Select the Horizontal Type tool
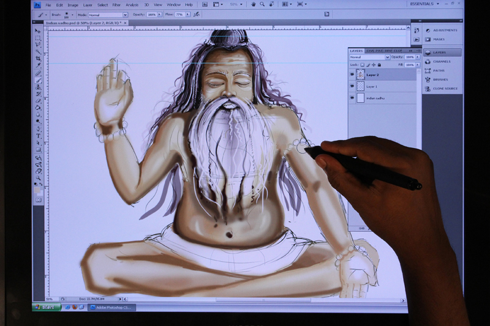The height and width of the screenshot is (326, 490). coord(38,136)
